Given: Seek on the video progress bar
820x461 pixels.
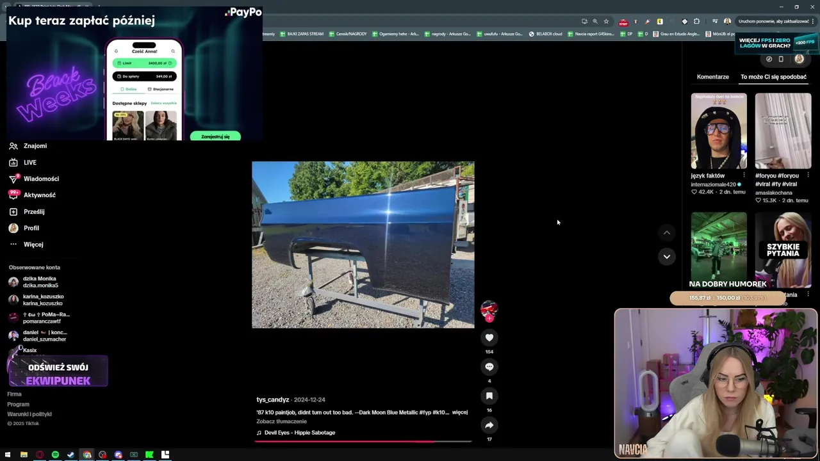Looking at the screenshot, I should click(363, 441).
